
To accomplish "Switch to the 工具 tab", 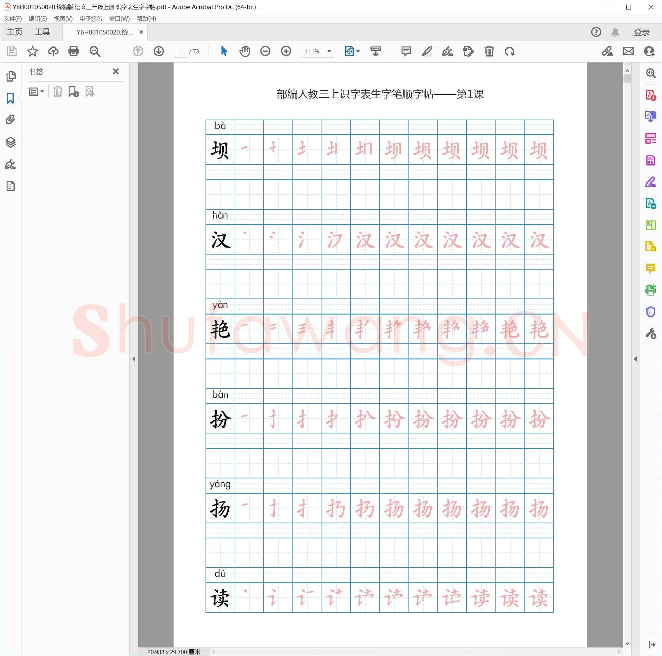I will pos(42,32).
